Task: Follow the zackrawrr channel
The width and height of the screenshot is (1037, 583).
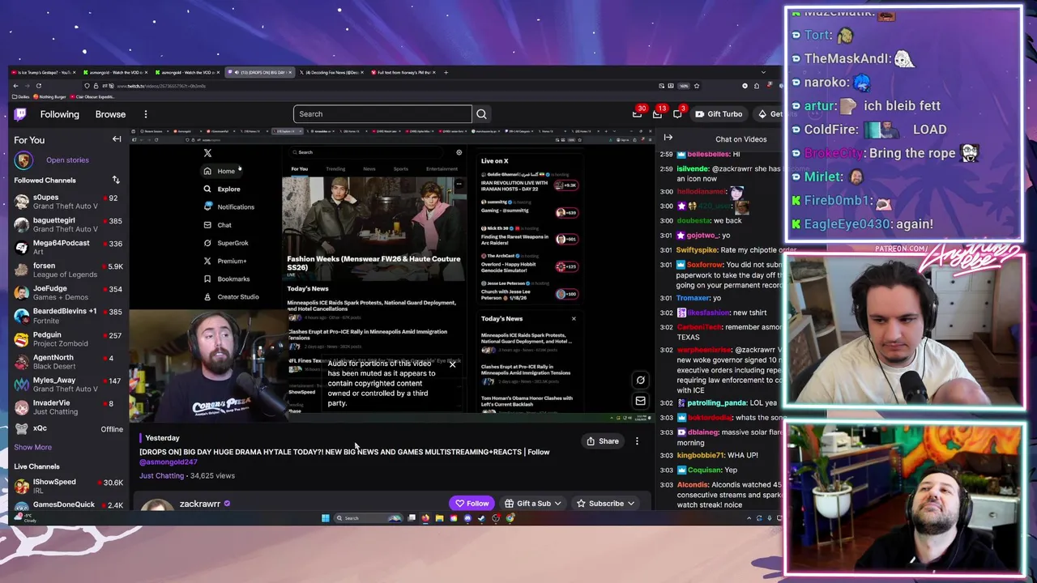Action: pyautogui.click(x=472, y=504)
